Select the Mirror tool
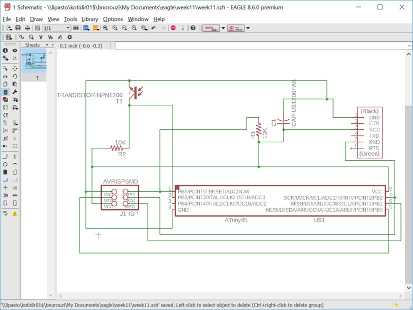The width and height of the screenshot is (413, 310). coord(5,76)
